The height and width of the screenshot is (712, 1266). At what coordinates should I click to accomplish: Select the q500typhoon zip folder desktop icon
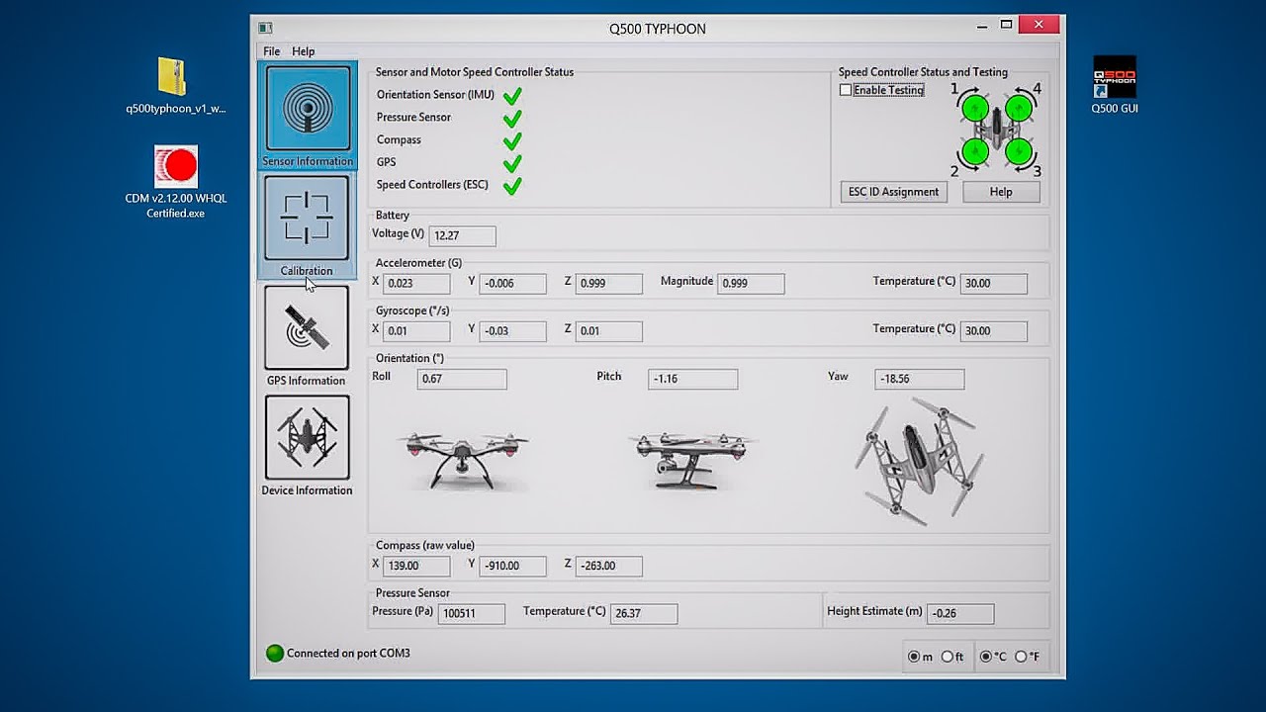pos(172,76)
